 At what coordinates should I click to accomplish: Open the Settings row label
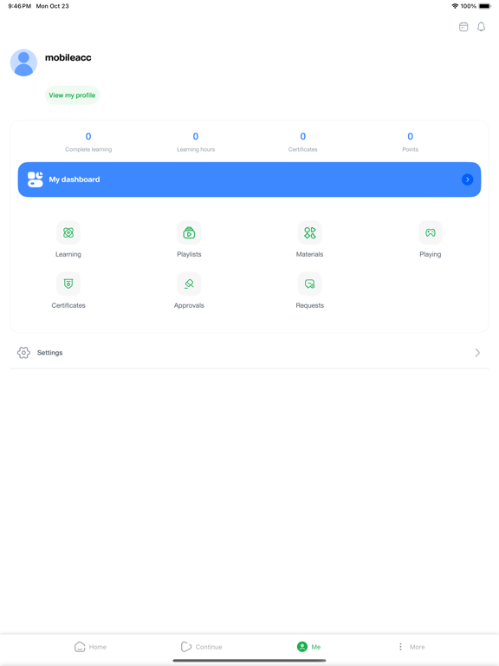[x=49, y=353]
